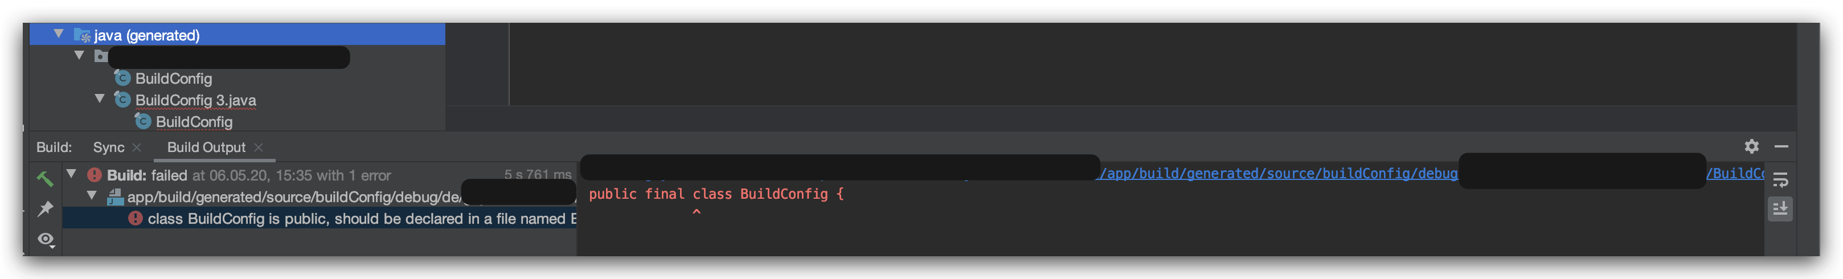Close the Build Output tab
The width and height of the screenshot is (1843, 279).
(x=258, y=147)
